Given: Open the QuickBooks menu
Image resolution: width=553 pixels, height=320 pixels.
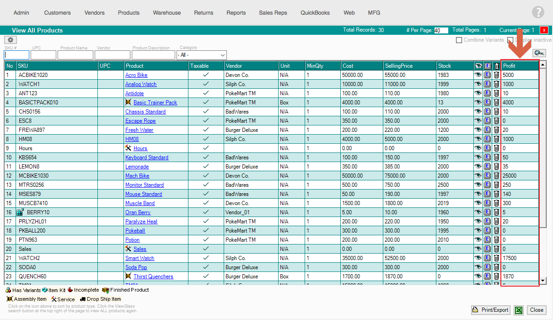Looking at the screenshot, I should point(315,13).
